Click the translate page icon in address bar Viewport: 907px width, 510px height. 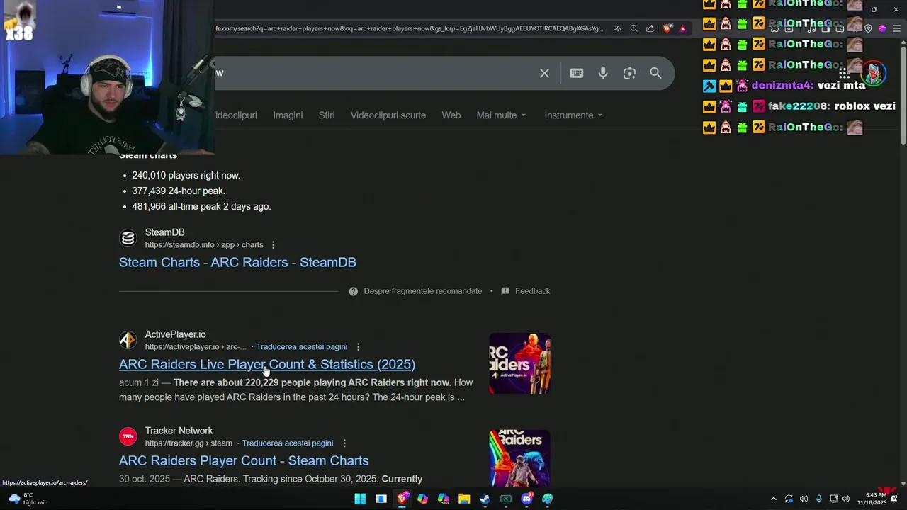coord(618,28)
